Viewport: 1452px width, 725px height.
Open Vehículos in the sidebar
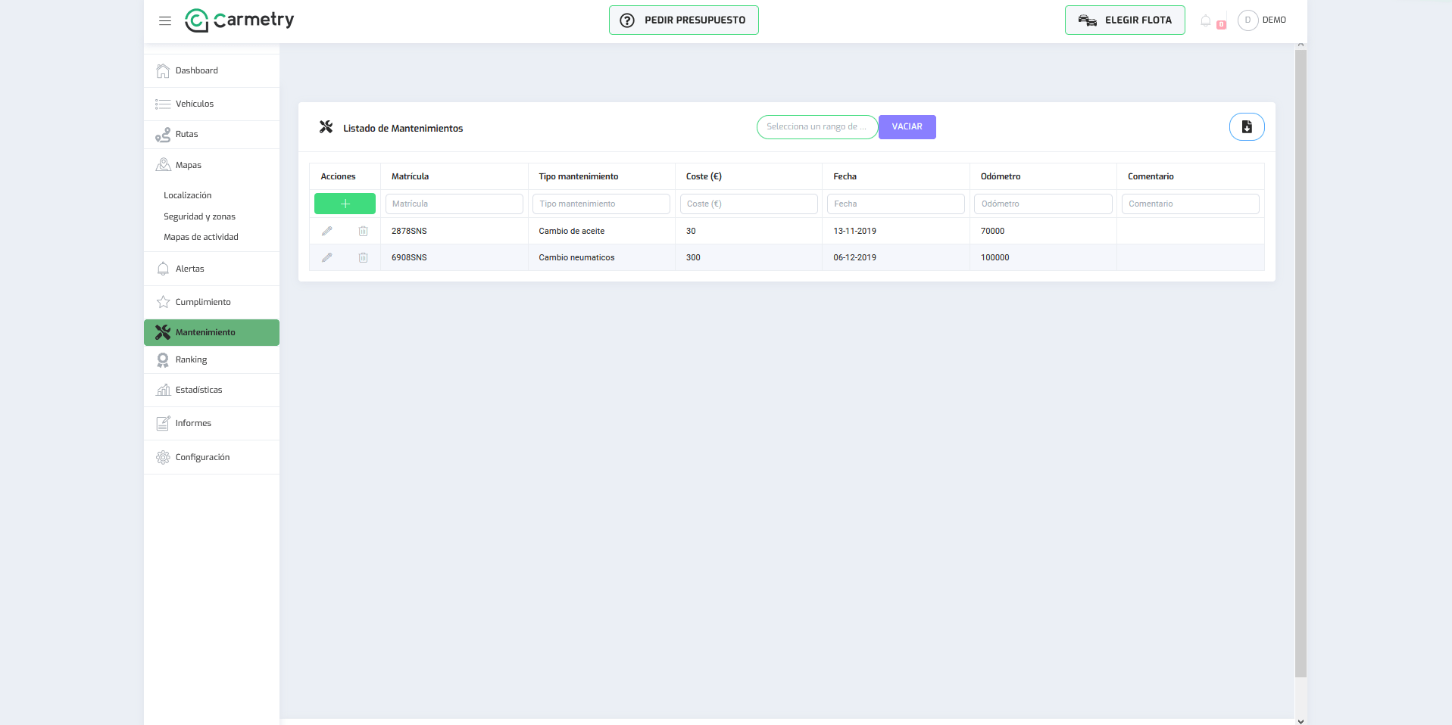point(211,104)
